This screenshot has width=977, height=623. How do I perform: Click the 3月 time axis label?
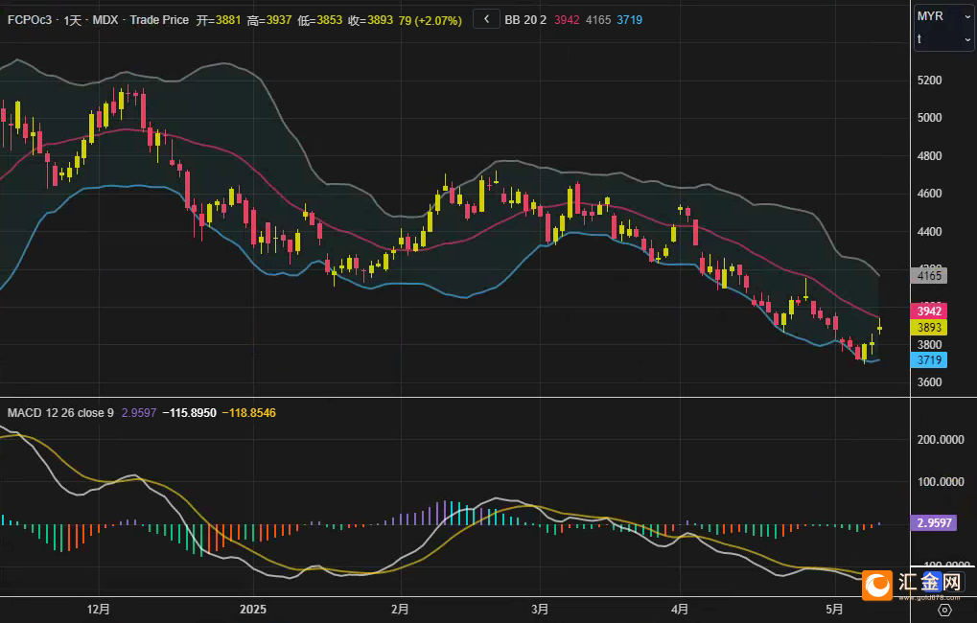(x=540, y=609)
